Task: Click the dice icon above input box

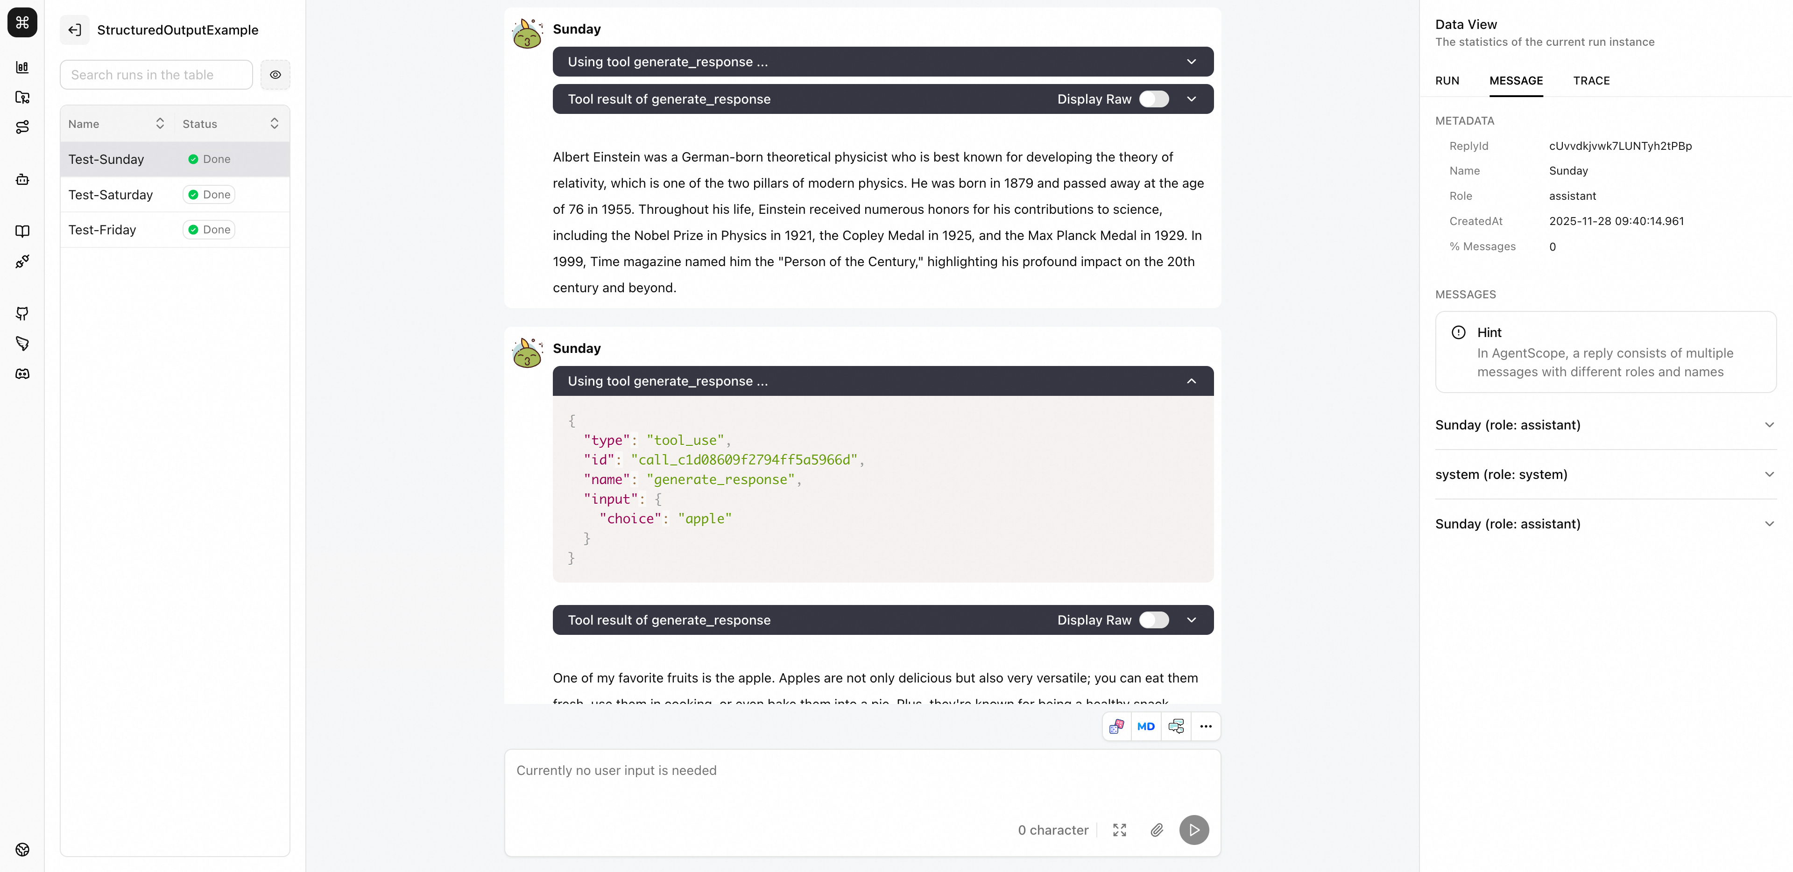Action: point(1116,726)
